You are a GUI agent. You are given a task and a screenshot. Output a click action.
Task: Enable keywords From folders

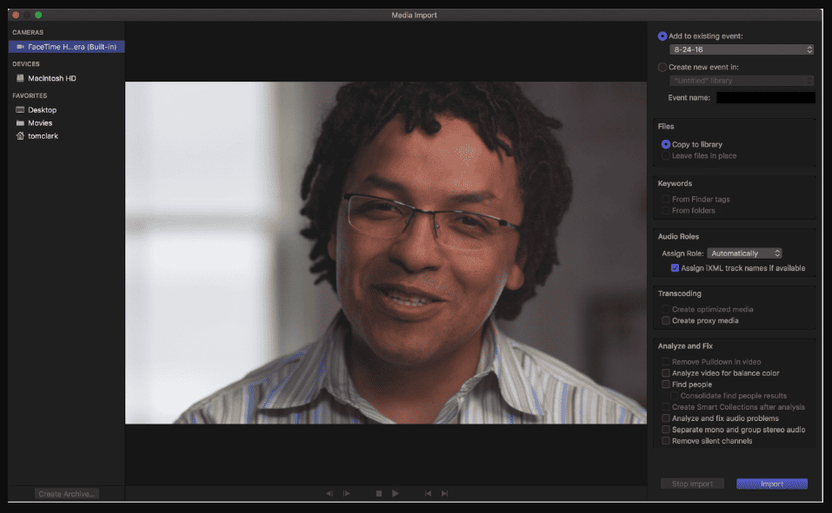tap(665, 210)
